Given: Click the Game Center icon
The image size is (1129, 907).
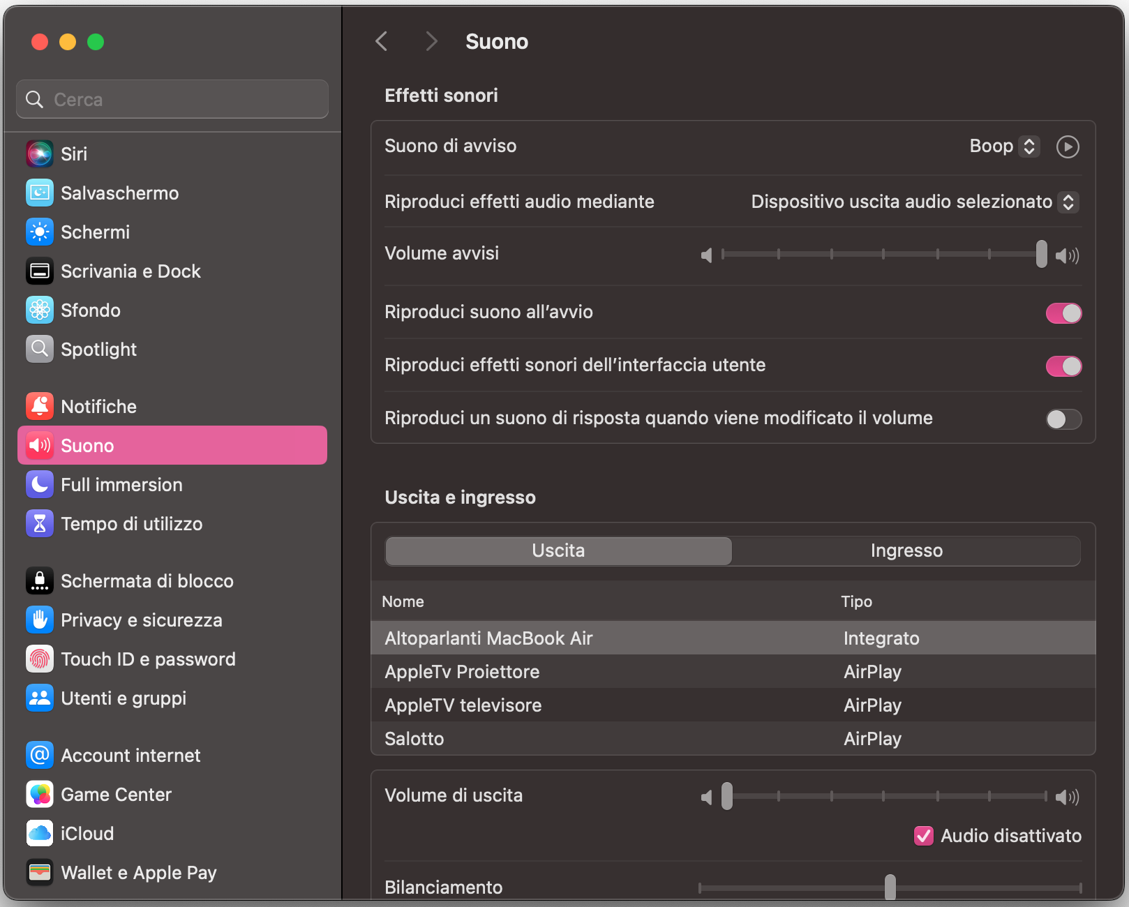Looking at the screenshot, I should (x=40, y=794).
